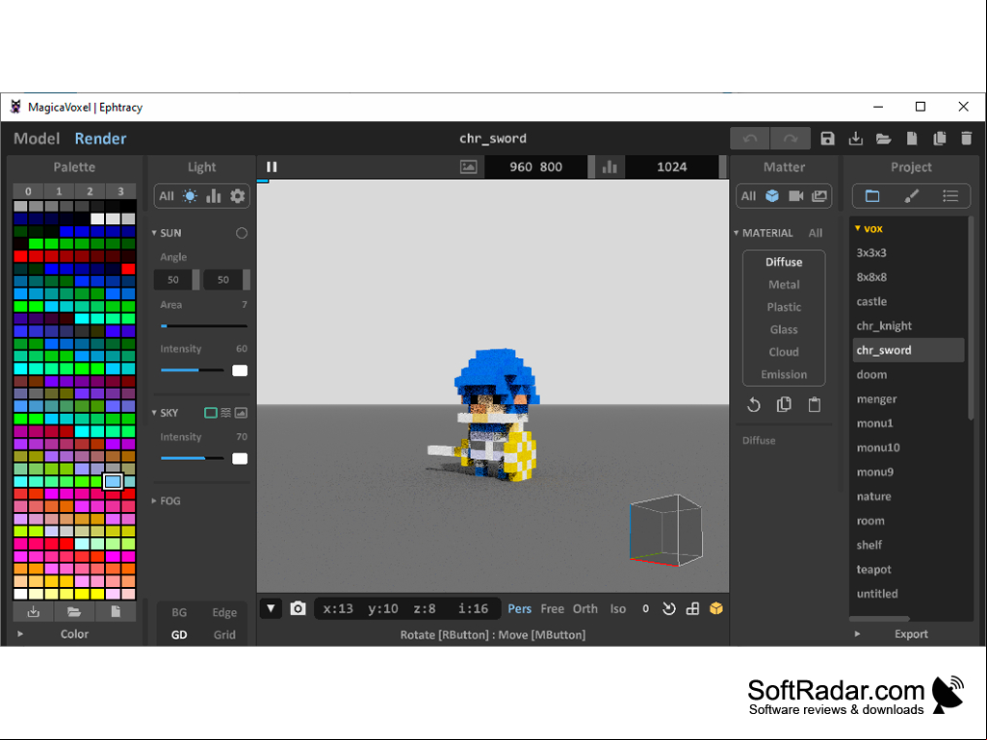Open the light bar chart settings icon
The image size is (987, 740).
click(214, 196)
